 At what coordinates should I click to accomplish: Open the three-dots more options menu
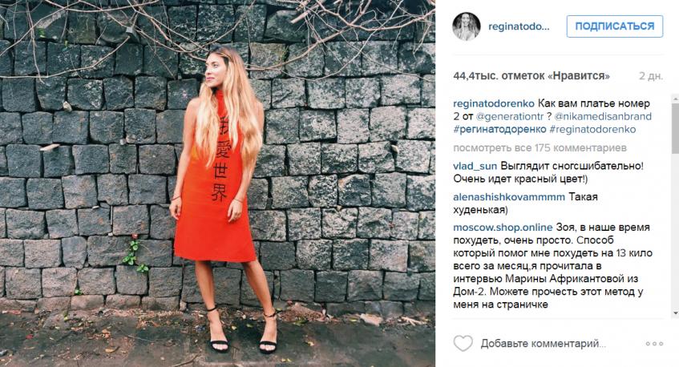(x=654, y=344)
